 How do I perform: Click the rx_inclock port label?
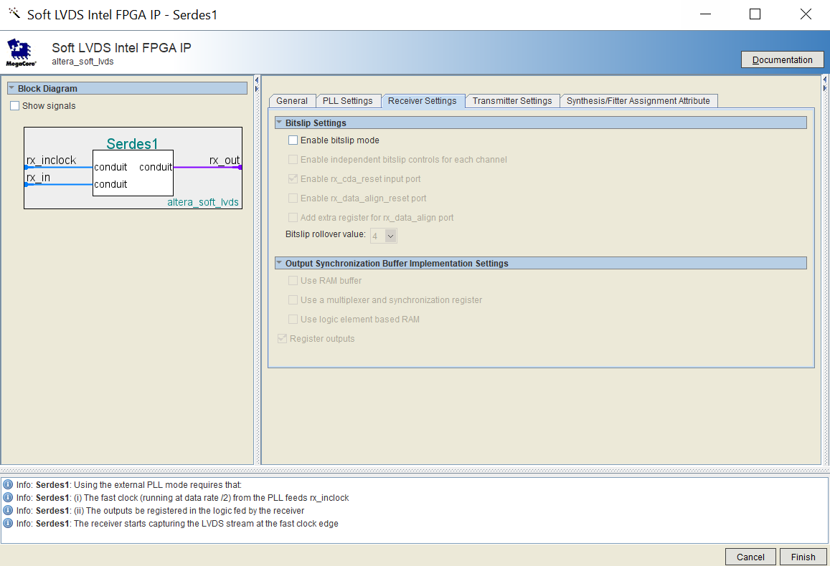[x=52, y=160]
